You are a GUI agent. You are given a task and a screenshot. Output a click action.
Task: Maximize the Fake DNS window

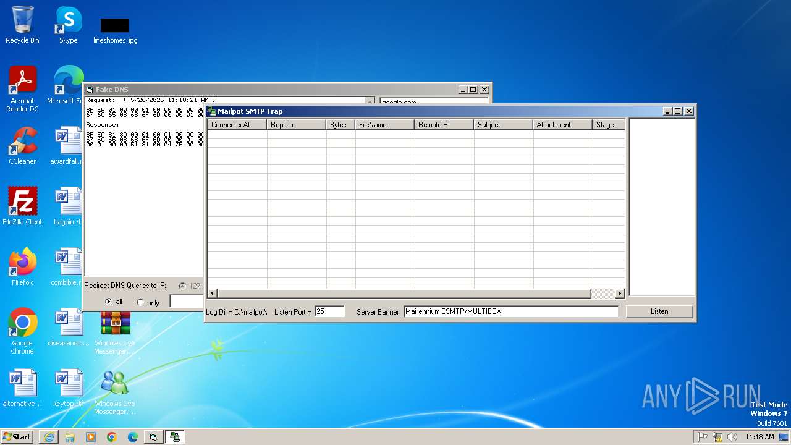click(473, 90)
